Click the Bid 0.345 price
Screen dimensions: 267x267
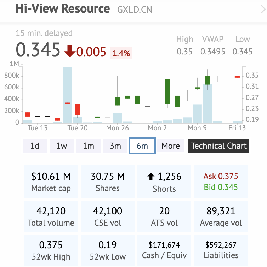click(x=221, y=187)
